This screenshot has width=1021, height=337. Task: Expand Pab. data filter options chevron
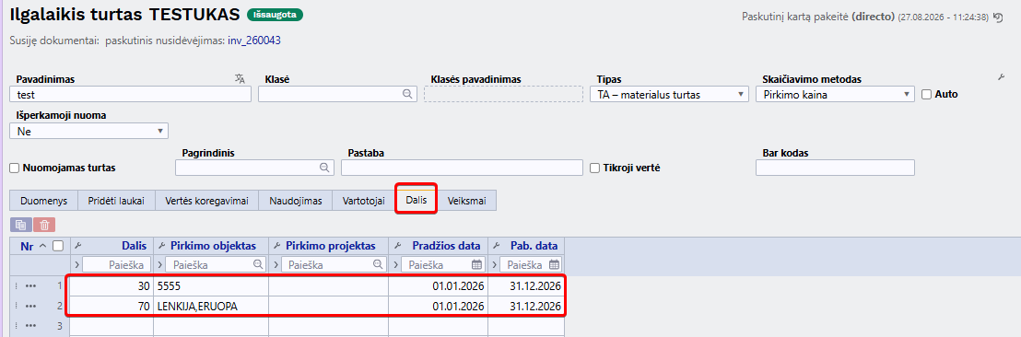(x=496, y=265)
